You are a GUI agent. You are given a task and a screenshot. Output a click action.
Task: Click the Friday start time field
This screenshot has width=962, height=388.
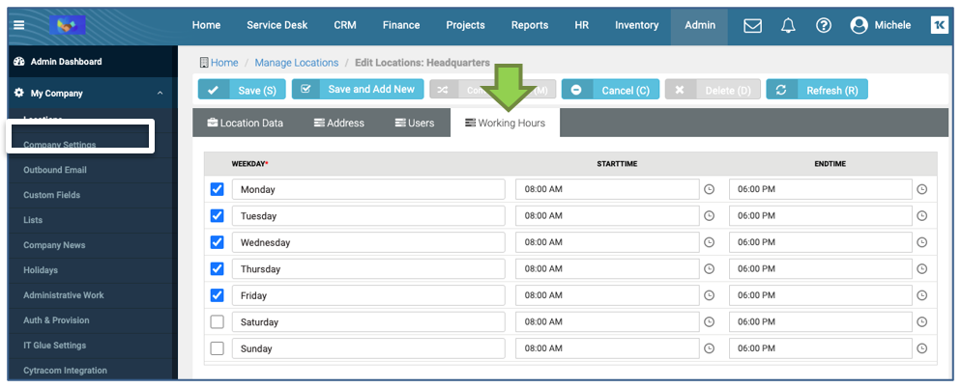click(606, 295)
